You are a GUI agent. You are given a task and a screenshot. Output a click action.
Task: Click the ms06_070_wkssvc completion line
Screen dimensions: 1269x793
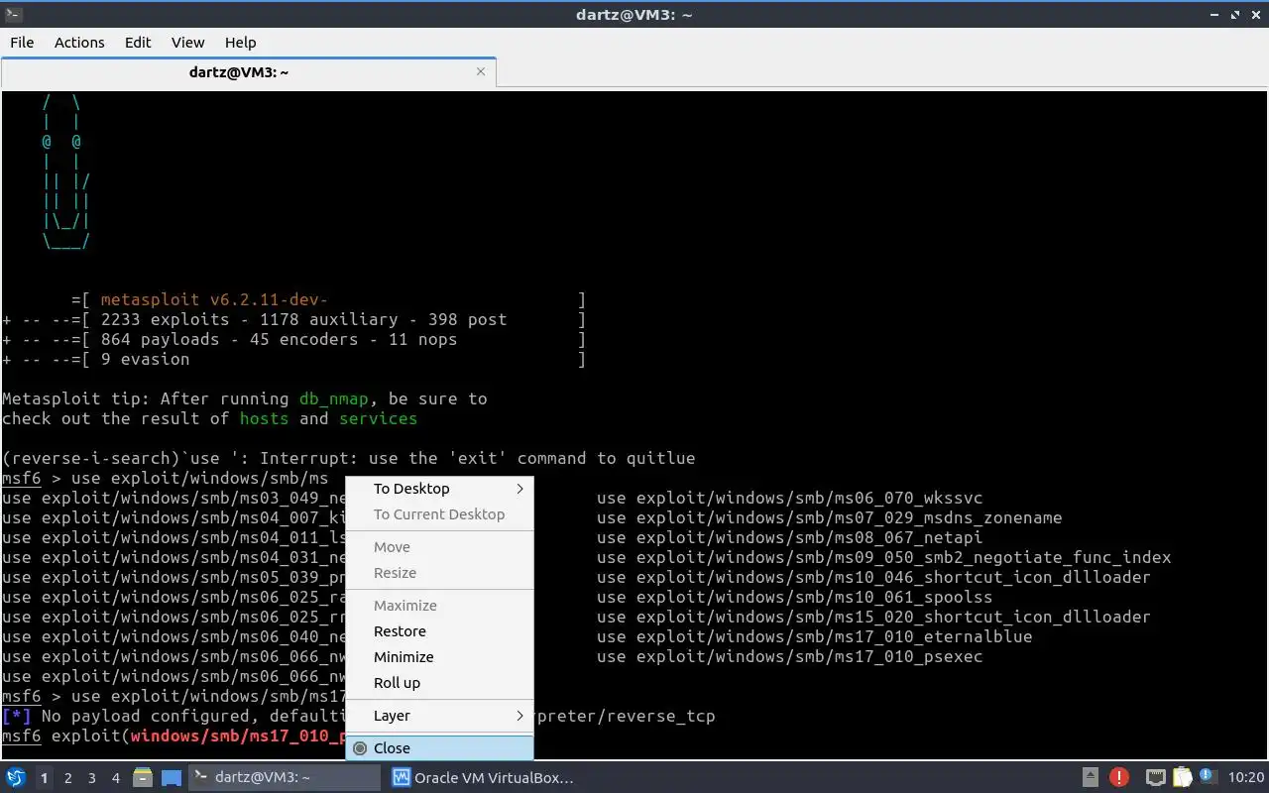point(789,499)
